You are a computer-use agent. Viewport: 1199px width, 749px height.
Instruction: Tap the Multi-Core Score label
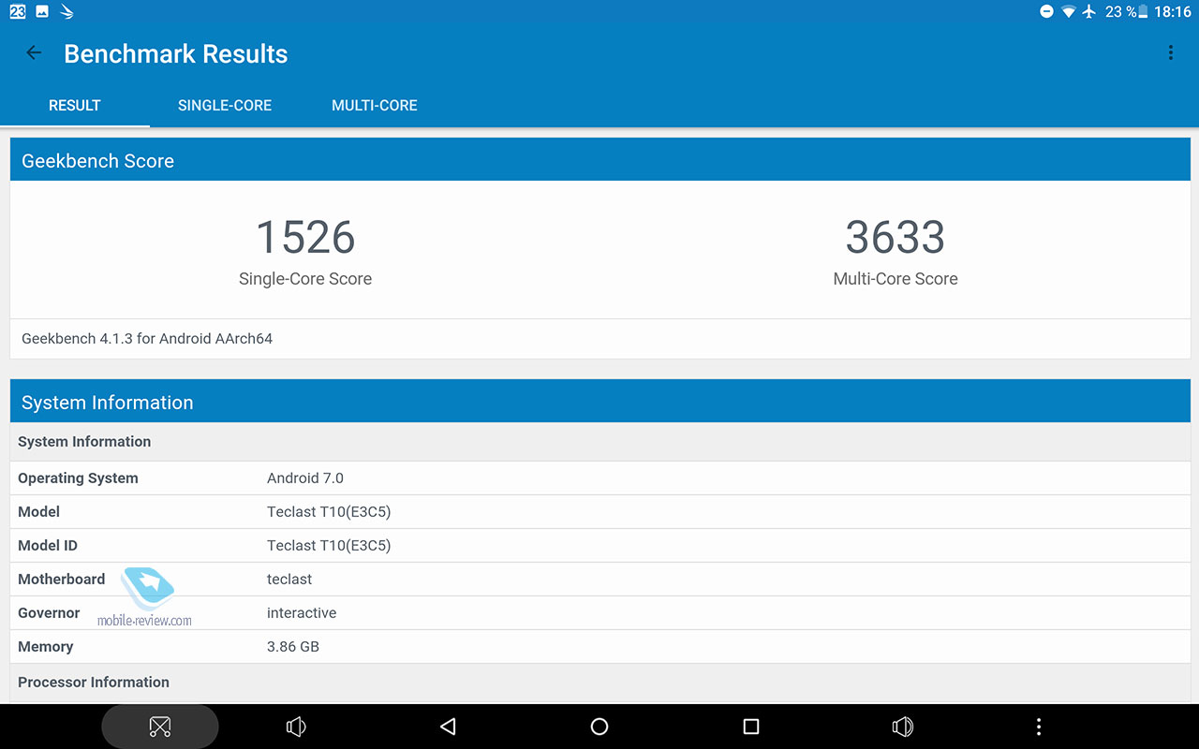896,279
